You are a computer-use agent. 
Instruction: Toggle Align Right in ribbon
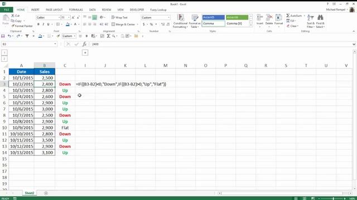click(x=95, y=24)
